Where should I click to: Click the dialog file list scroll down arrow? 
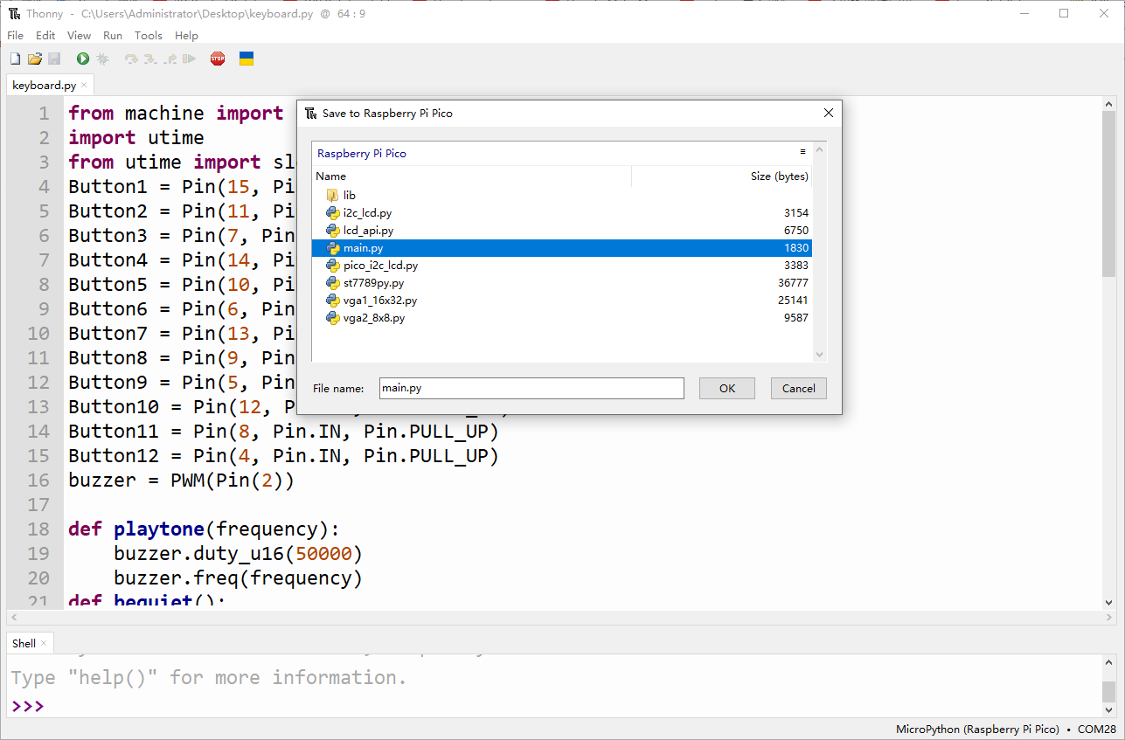click(x=819, y=354)
